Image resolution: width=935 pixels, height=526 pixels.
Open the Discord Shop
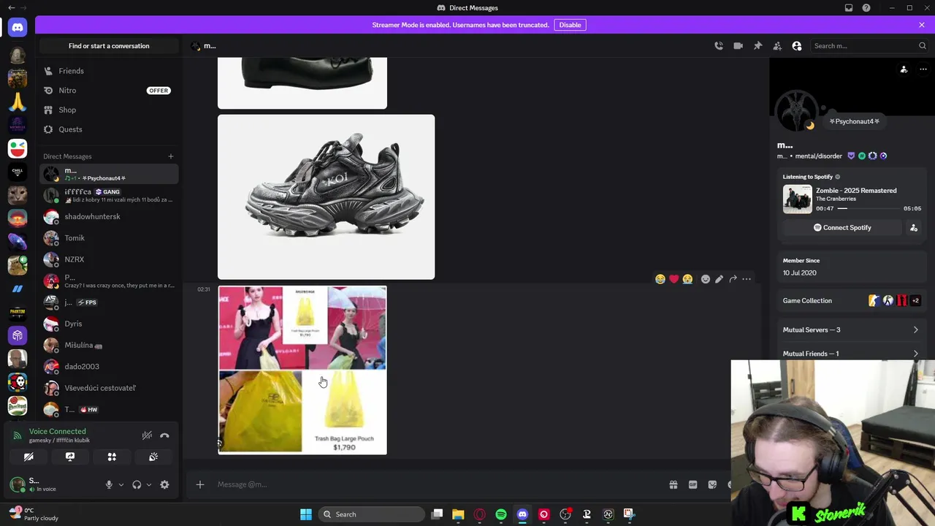109,110
